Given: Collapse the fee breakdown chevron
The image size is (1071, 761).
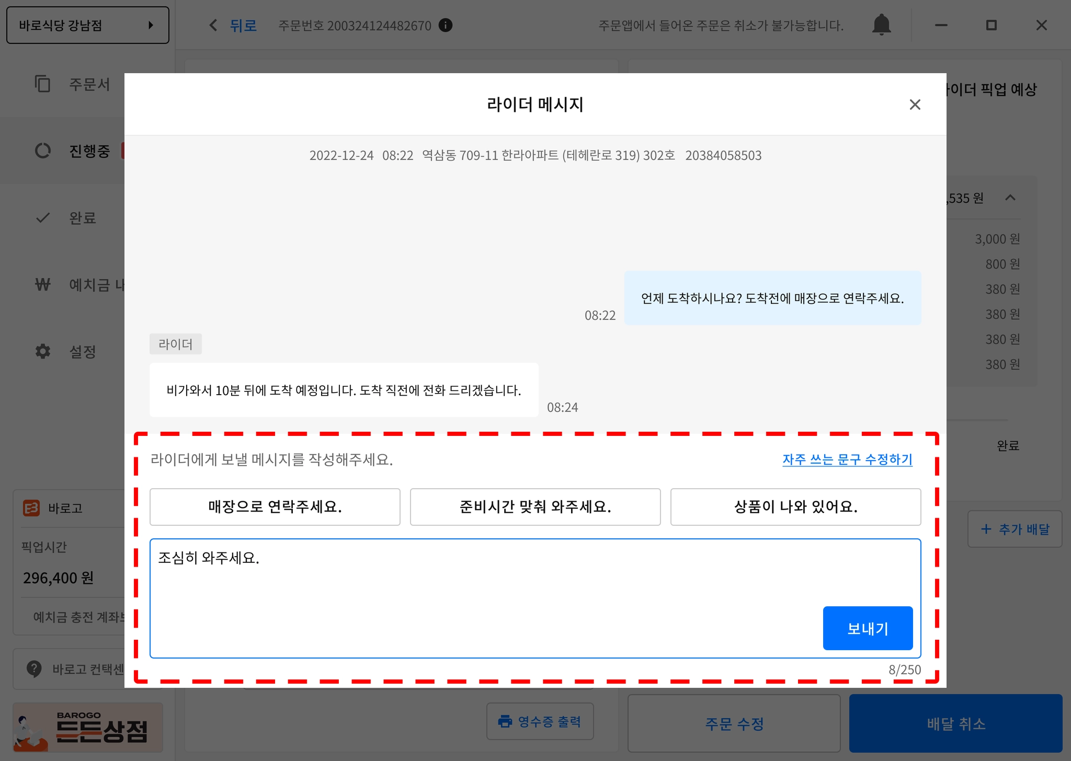Looking at the screenshot, I should pyautogui.click(x=1010, y=198).
